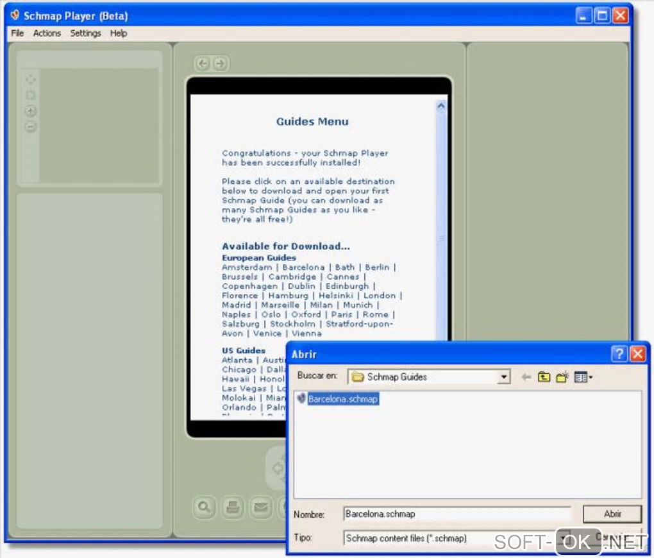The image size is (654, 558).
Task: Click the email envelope button below the viewer
Action: coord(261,507)
